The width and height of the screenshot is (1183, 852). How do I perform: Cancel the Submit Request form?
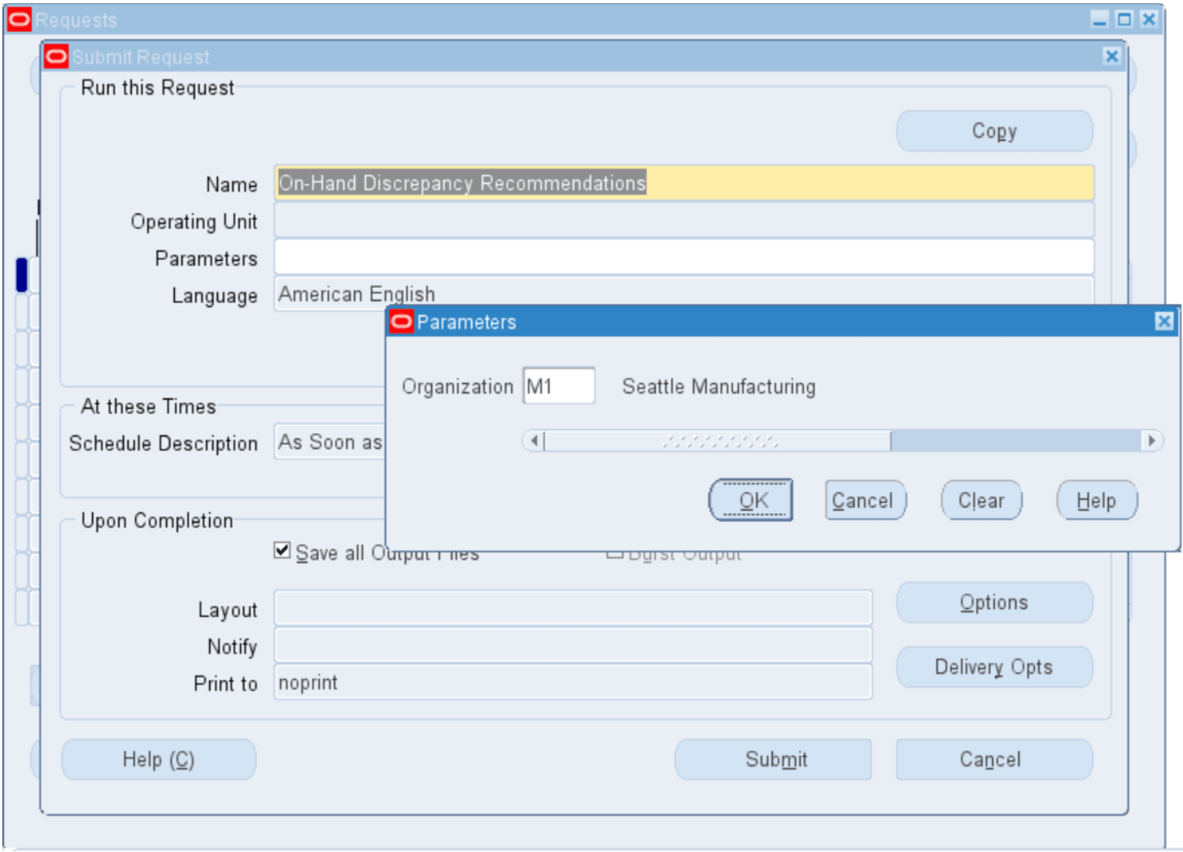pos(994,759)
